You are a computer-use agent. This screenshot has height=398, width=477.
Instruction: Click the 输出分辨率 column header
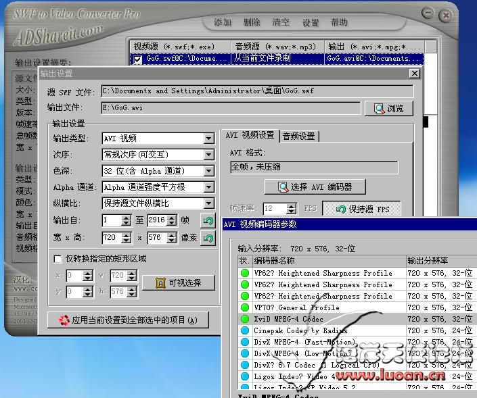coord(441,261)
